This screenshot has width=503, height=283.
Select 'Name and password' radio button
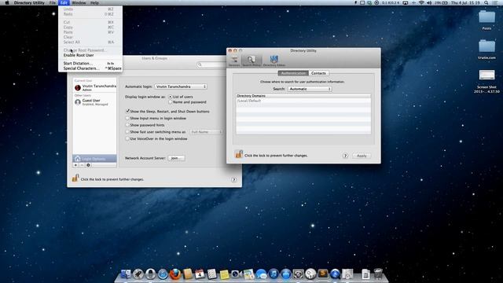(x=171, y=102)
